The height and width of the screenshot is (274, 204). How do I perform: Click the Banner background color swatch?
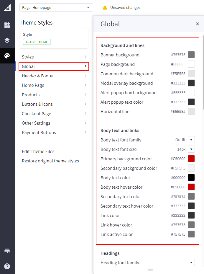(x=191, y=55)
